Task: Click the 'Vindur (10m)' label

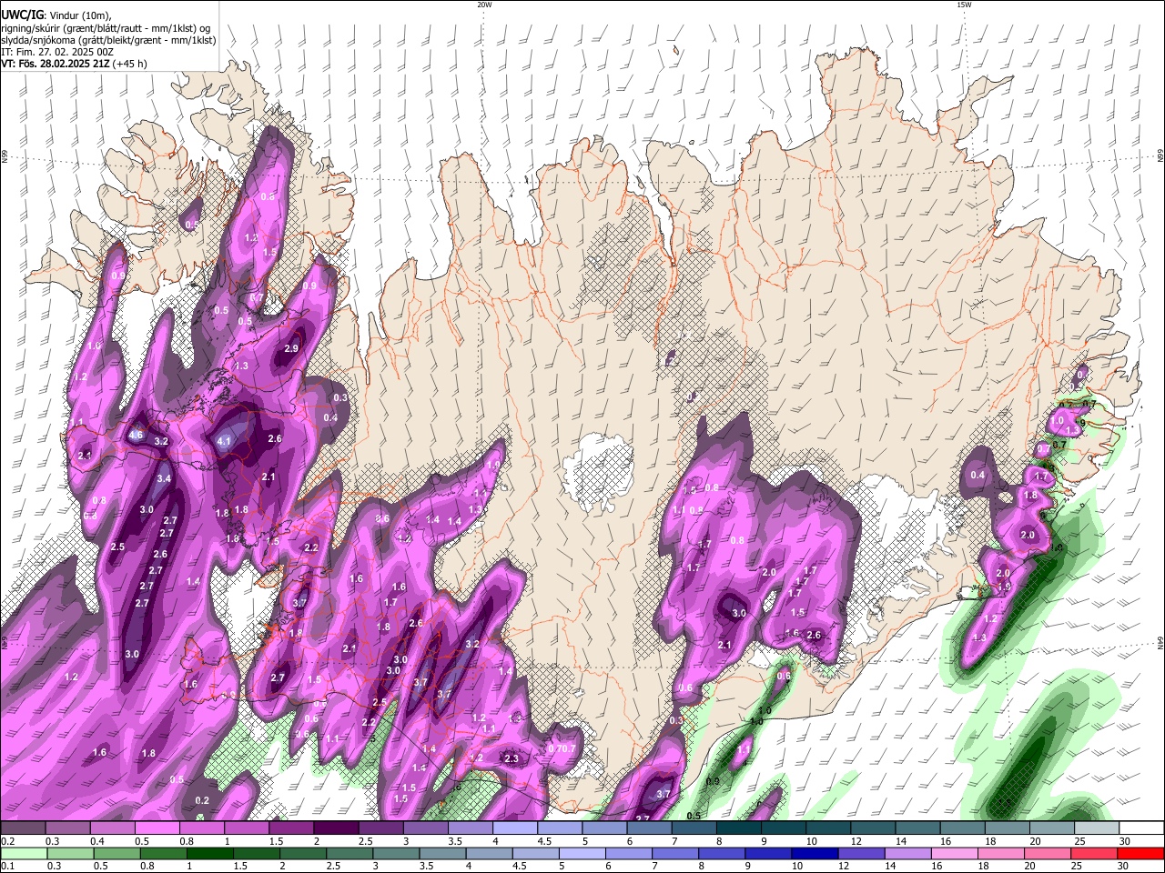Action: coord(79,15)
